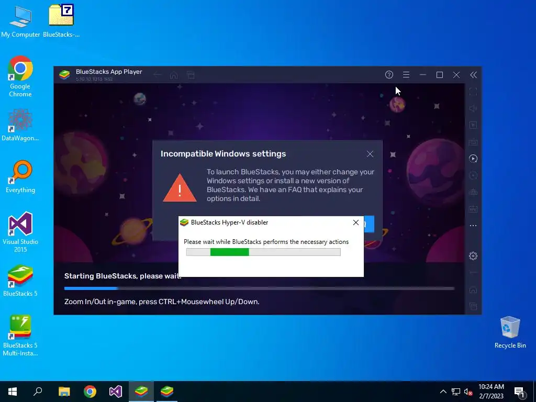Close the BlueStacks Hyper-V disabler window

pos(356,222)
